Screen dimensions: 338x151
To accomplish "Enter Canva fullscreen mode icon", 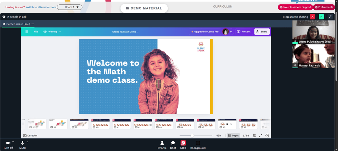I will [261, 135].
